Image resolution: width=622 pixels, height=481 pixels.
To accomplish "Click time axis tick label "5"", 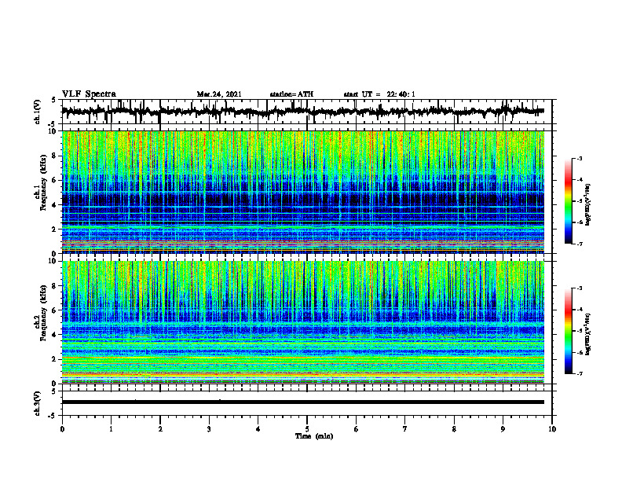I will click(x=307, y=429).
